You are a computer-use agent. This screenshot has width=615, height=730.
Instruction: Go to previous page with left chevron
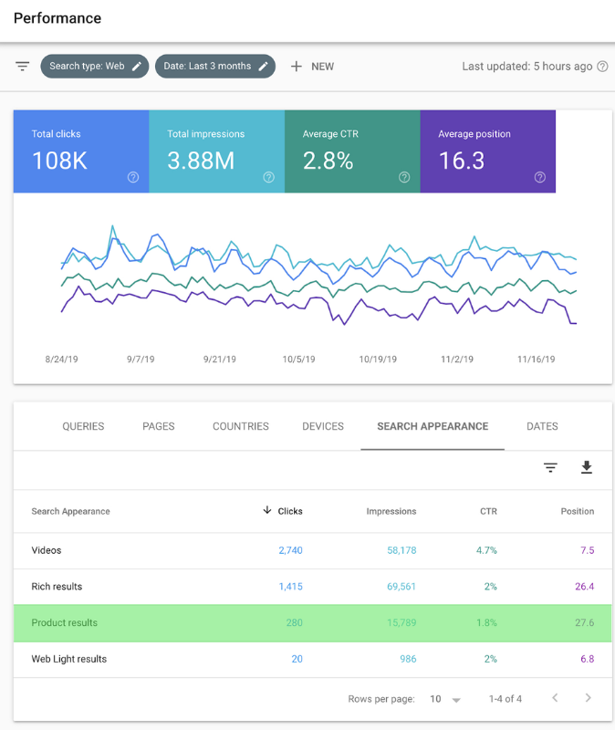pos(555,698)
